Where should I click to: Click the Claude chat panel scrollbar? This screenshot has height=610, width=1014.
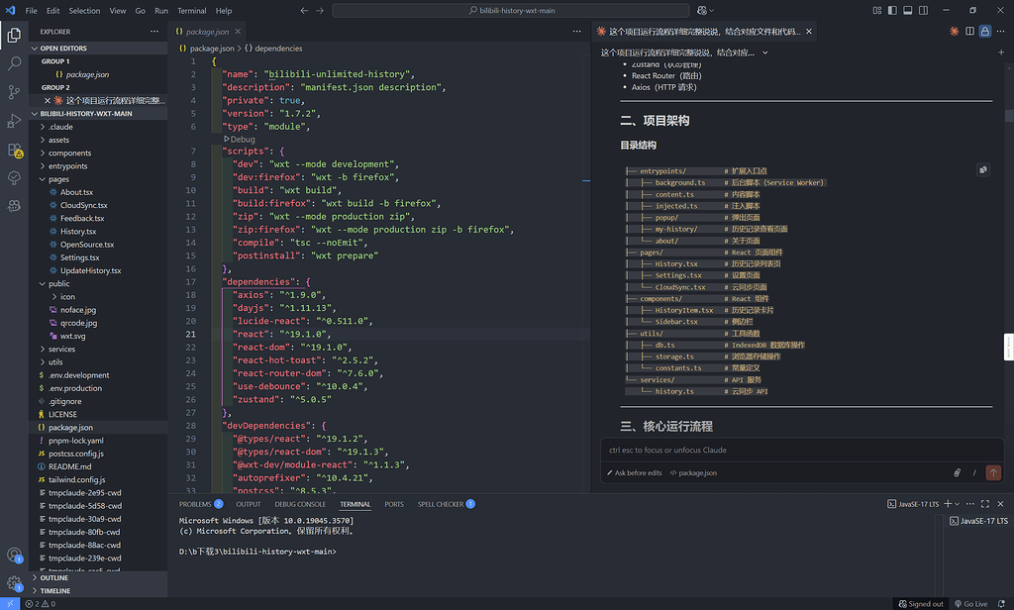click(x=1009, y=116)
